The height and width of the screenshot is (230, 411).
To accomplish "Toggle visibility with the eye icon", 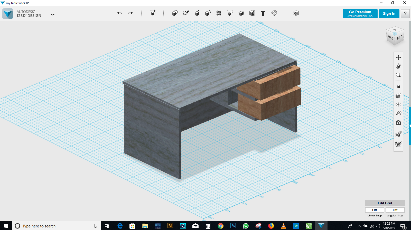I will coord(398,104).
